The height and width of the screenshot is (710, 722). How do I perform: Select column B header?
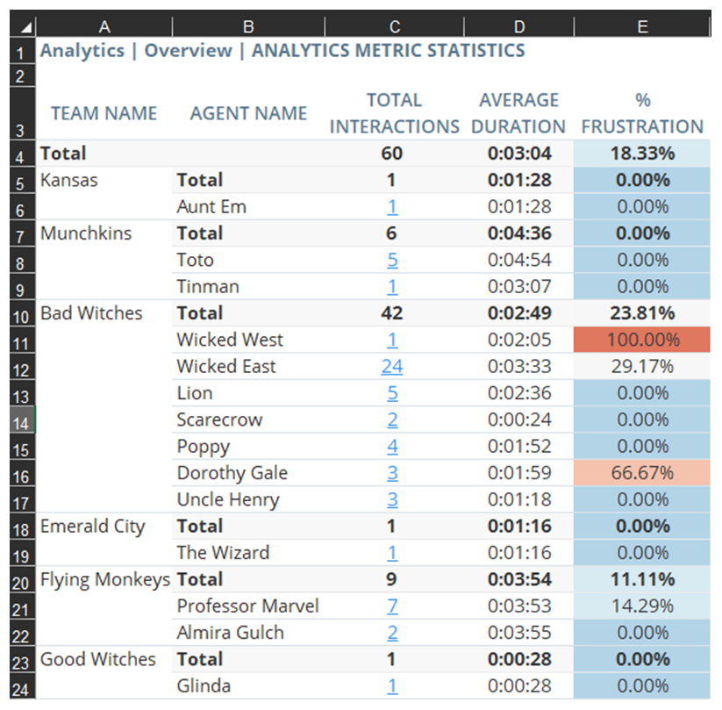pyautogui.click(x=248, y=26)
